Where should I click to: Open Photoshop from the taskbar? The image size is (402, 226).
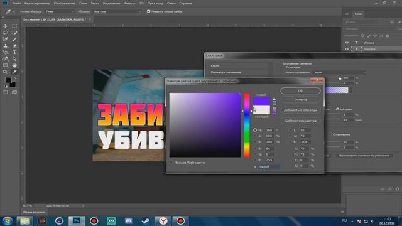(77, 221)
